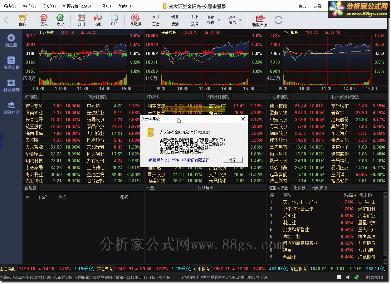Viewport: 391px width, 284px height.
Task: Open the 扩展行情市场 menu
Action: click(x=77, y=6)
